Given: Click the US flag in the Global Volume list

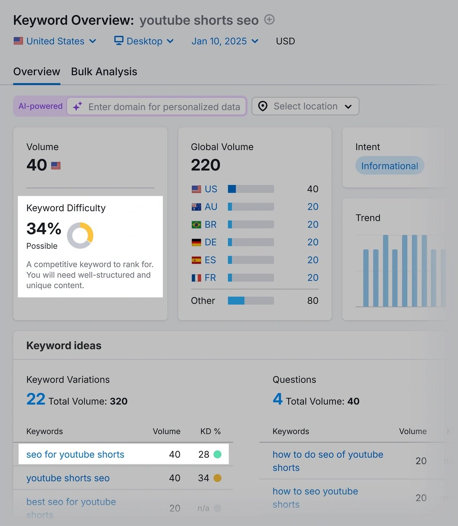Looking at the screenshot, I should 196,189.
